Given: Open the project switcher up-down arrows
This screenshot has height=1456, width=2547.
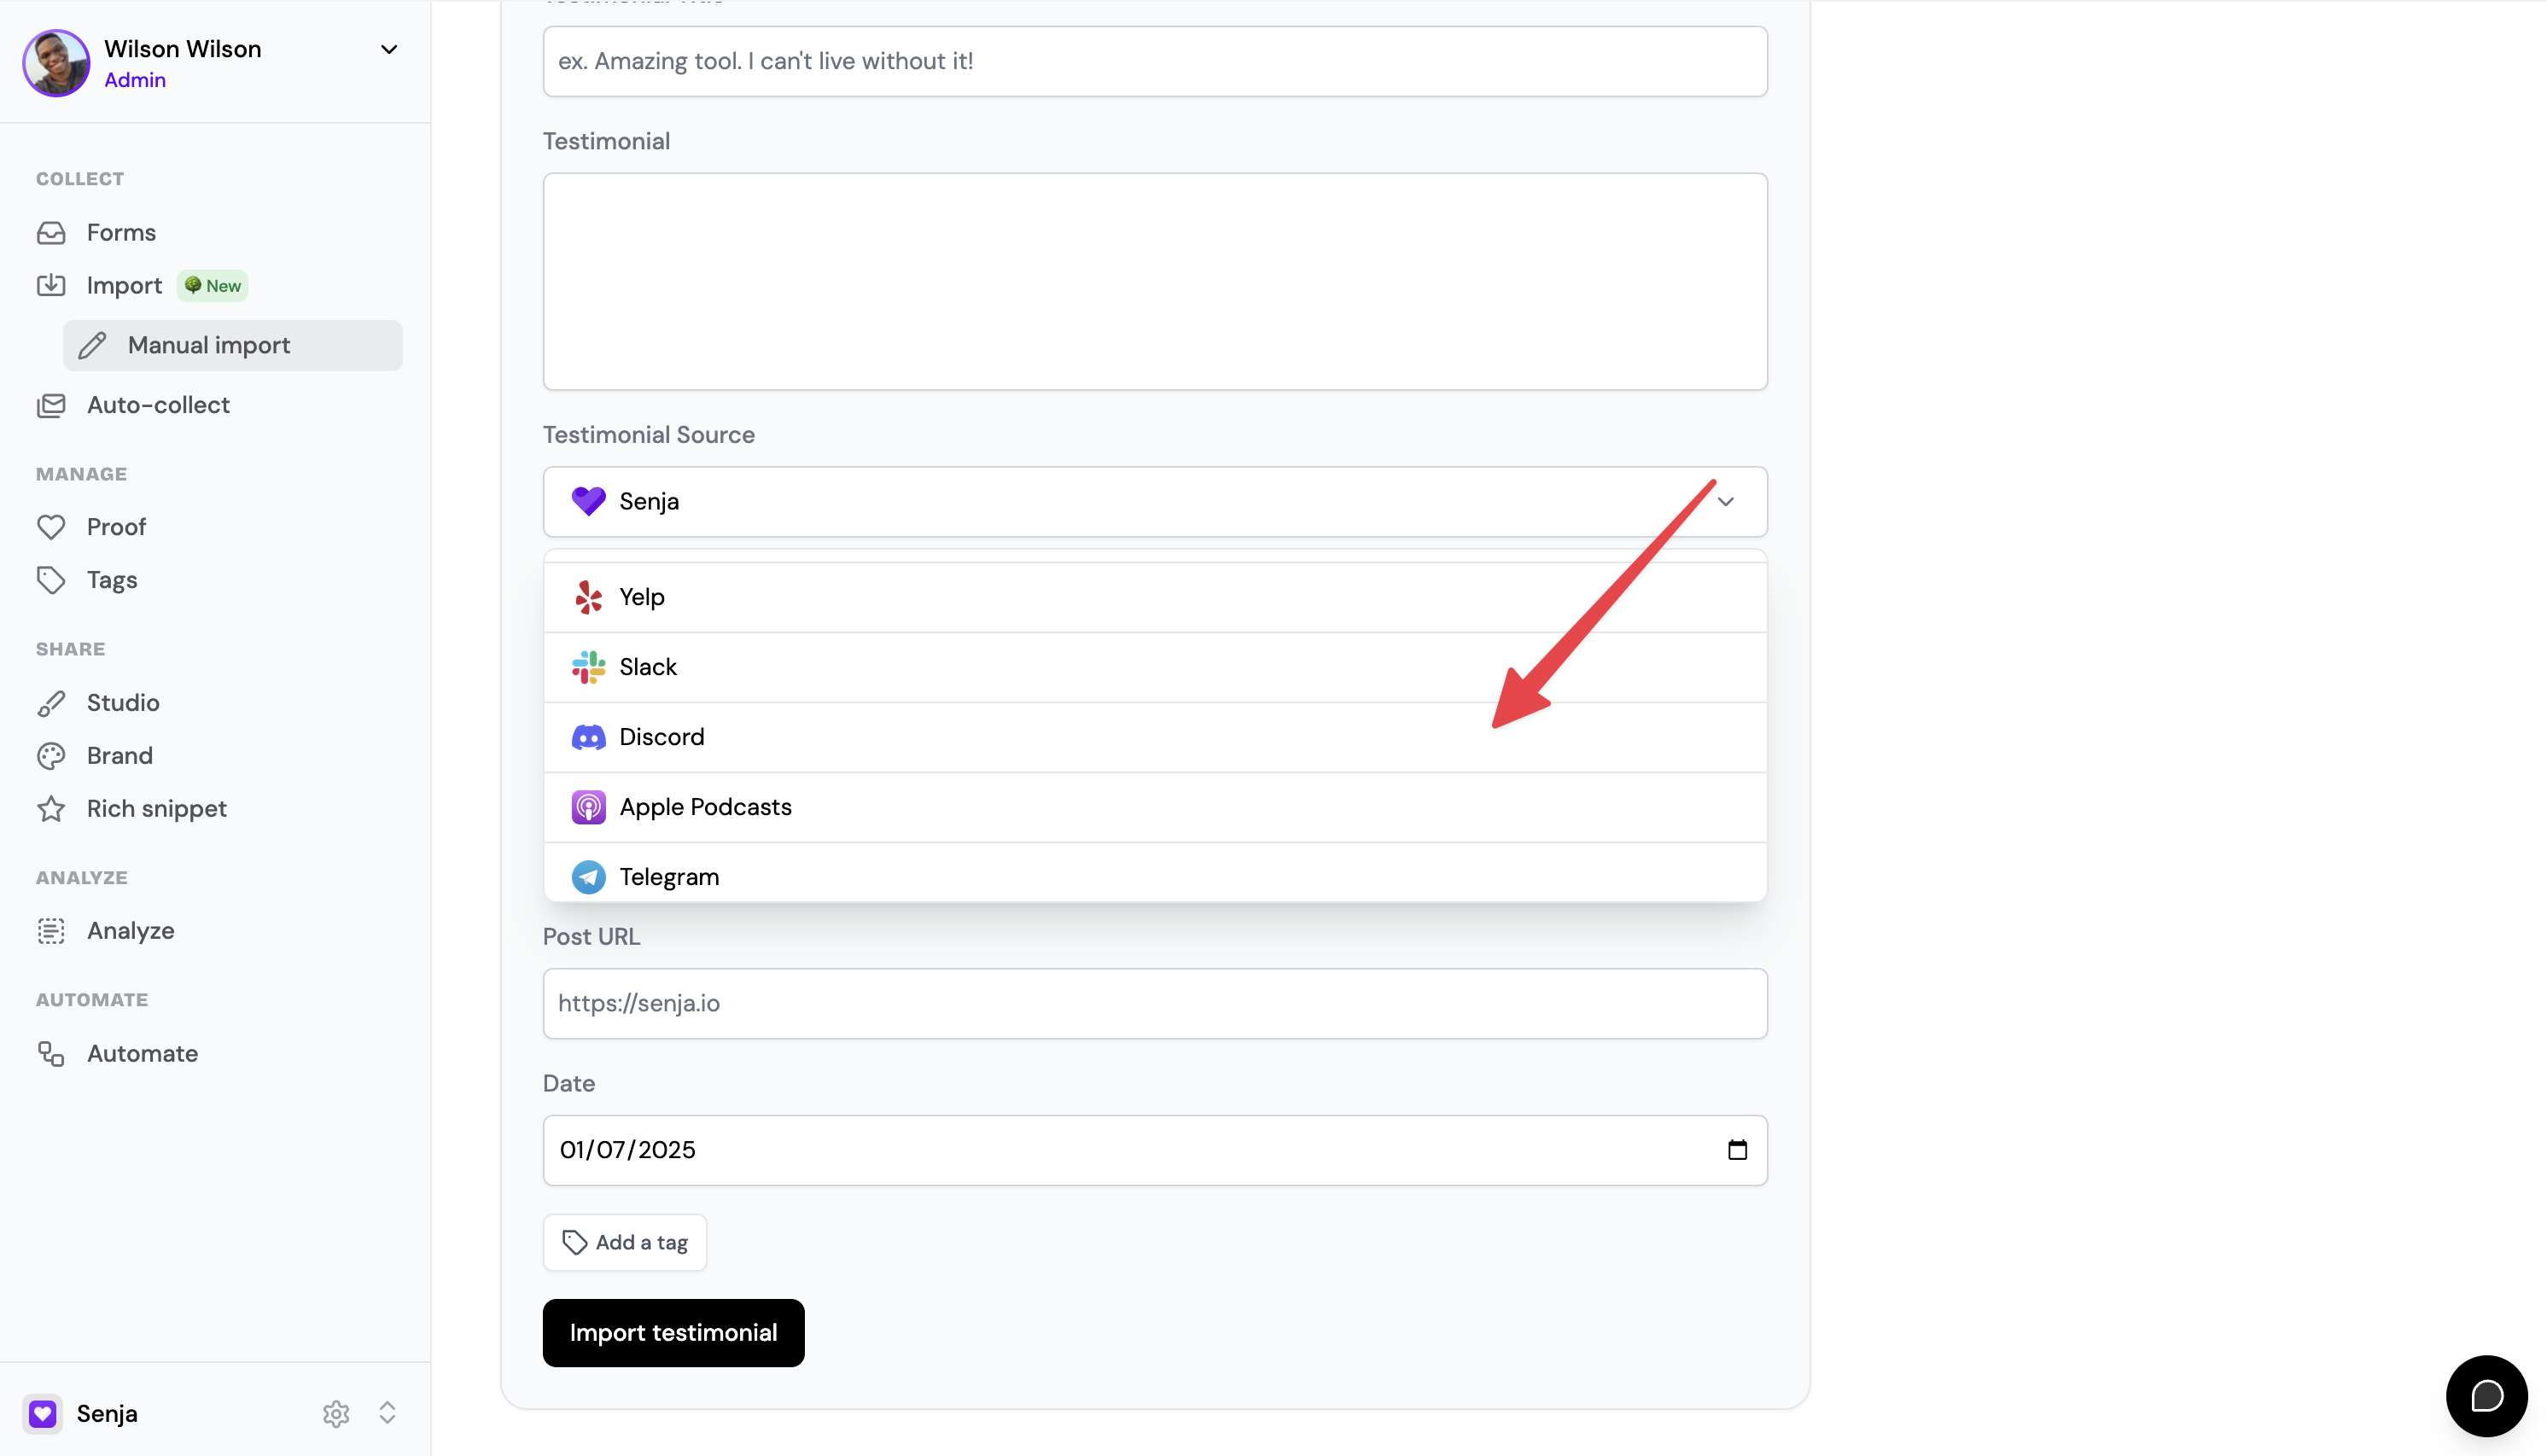Looking at the screenshot, I should tap(387, 1413).
